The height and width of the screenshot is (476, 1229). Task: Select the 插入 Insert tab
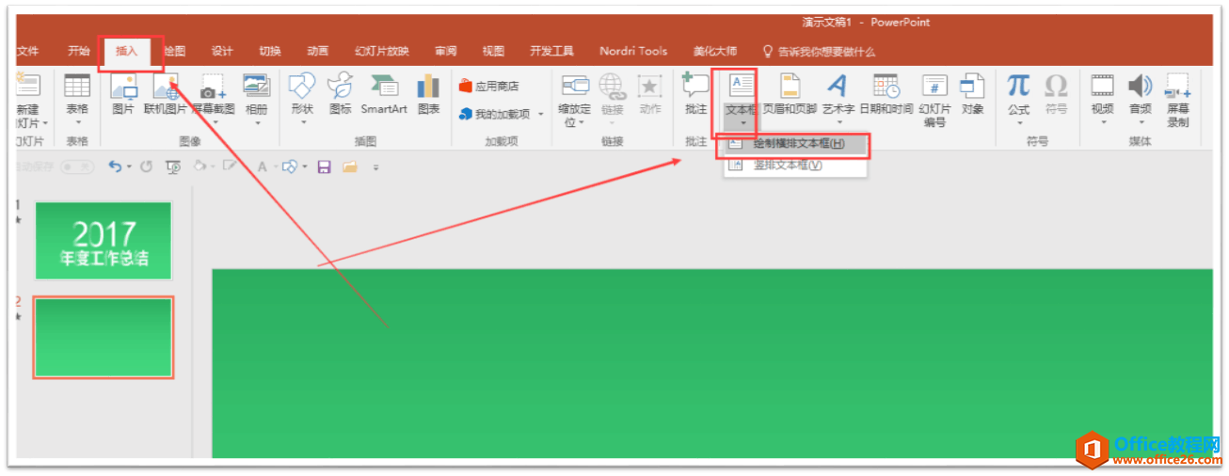126,51
